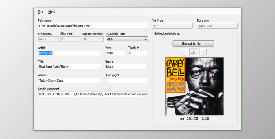Click the File type field showing MP4
The image size is (275, 139).
(172, 26)
